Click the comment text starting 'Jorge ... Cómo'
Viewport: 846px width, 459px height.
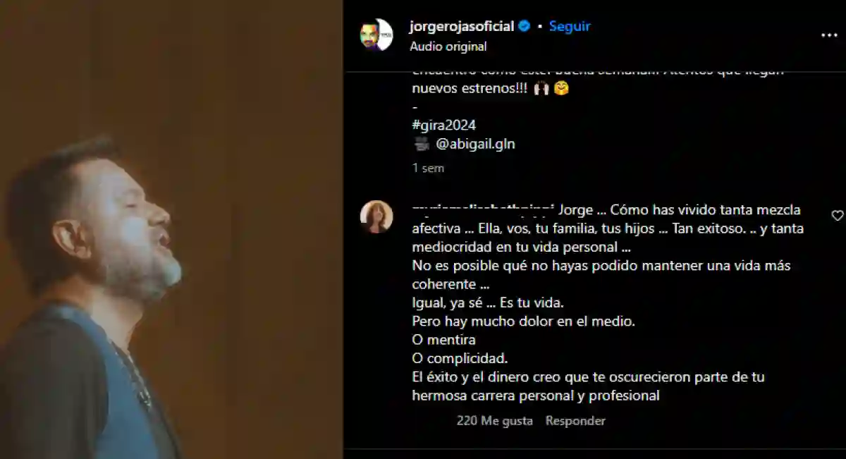pos(608,302)
